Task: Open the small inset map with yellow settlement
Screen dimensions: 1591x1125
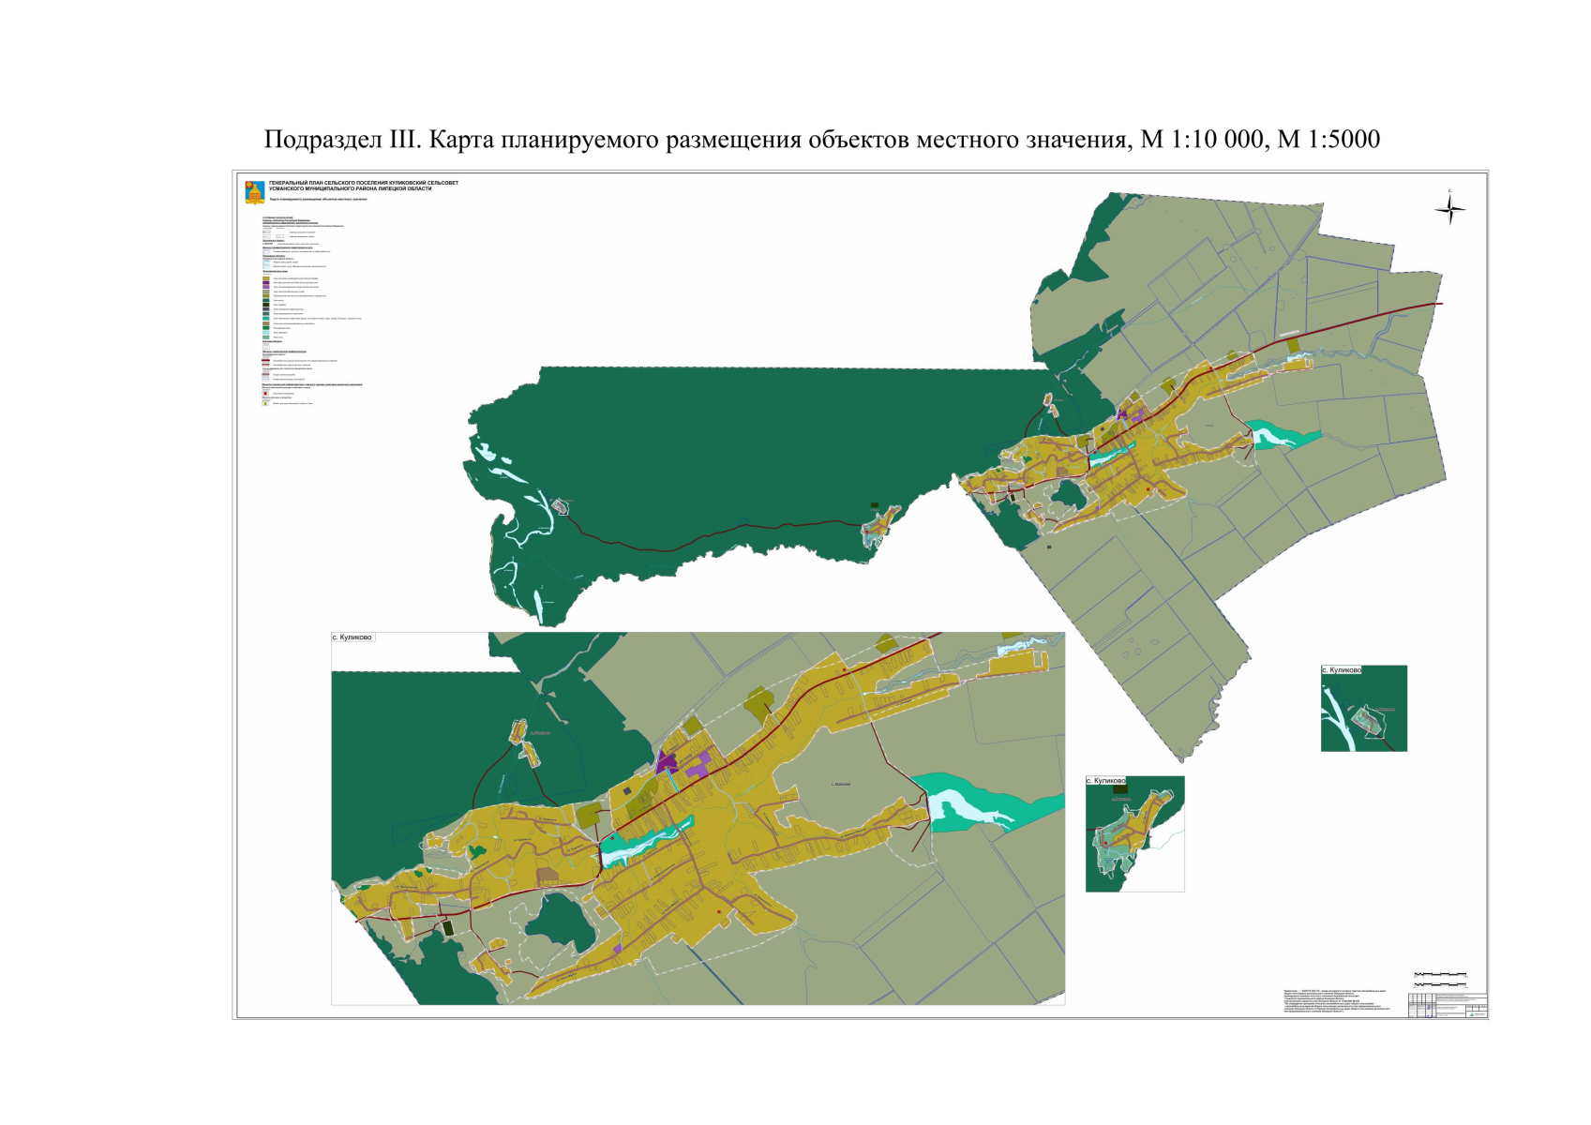Action: (1134, 833)
